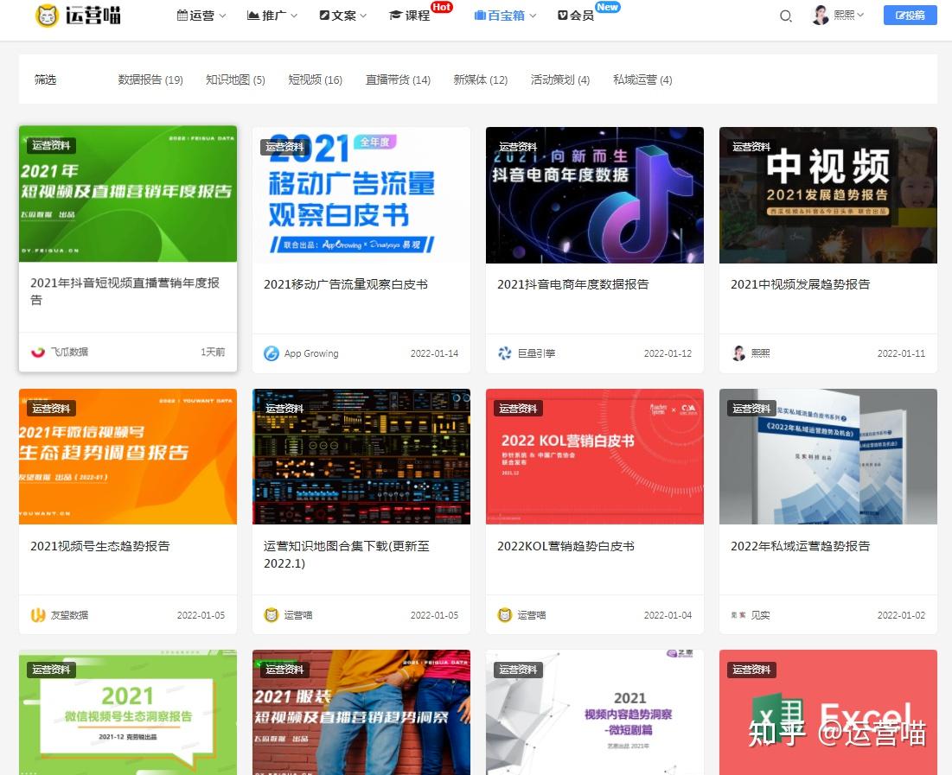952x775 pixels.
Task: Click orange 微信视频号生态趋势 cover thumbnail
Action: (128, 456)
